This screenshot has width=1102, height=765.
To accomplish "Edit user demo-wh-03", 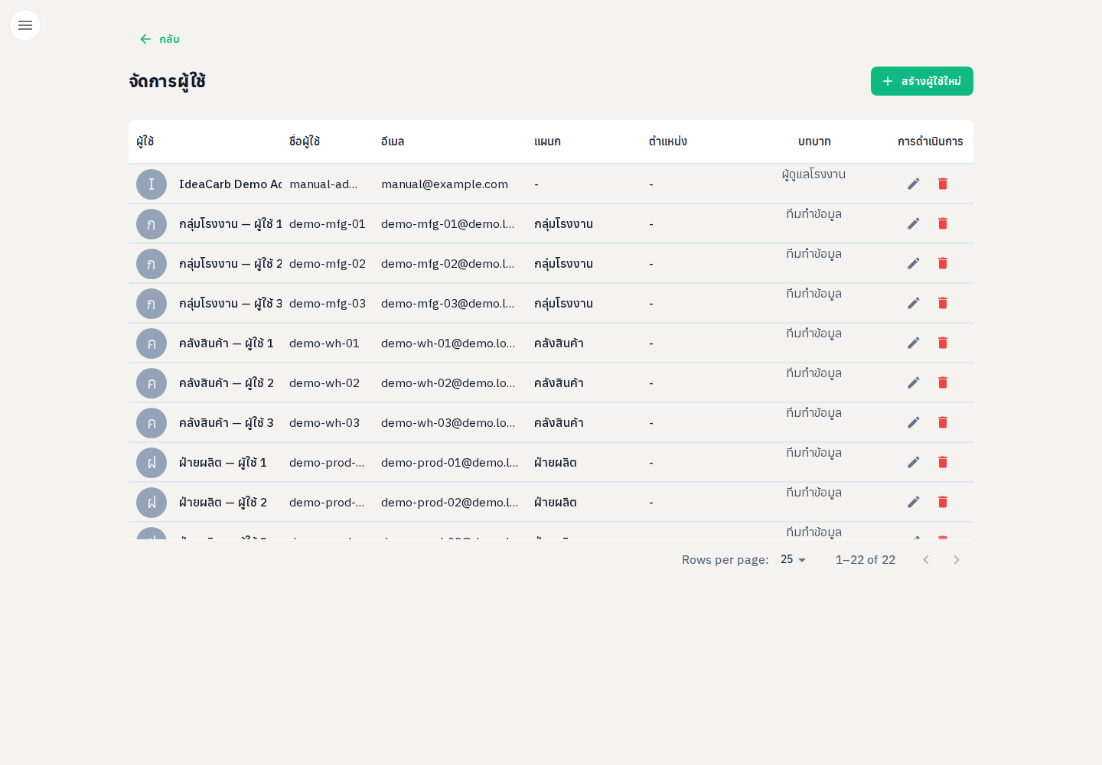I will click(914, 422).
